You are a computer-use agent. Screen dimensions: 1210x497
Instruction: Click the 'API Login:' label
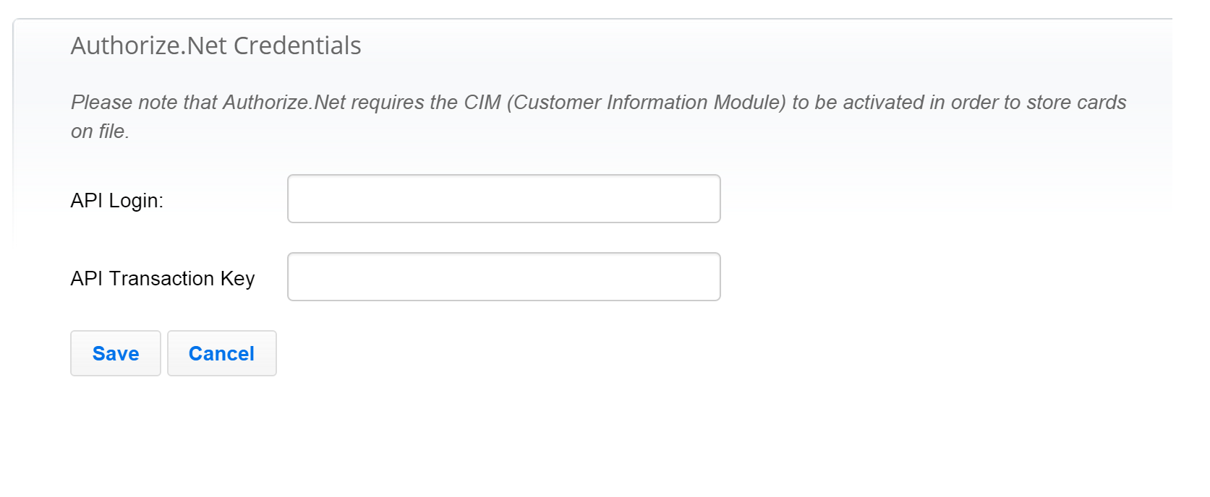116,201
